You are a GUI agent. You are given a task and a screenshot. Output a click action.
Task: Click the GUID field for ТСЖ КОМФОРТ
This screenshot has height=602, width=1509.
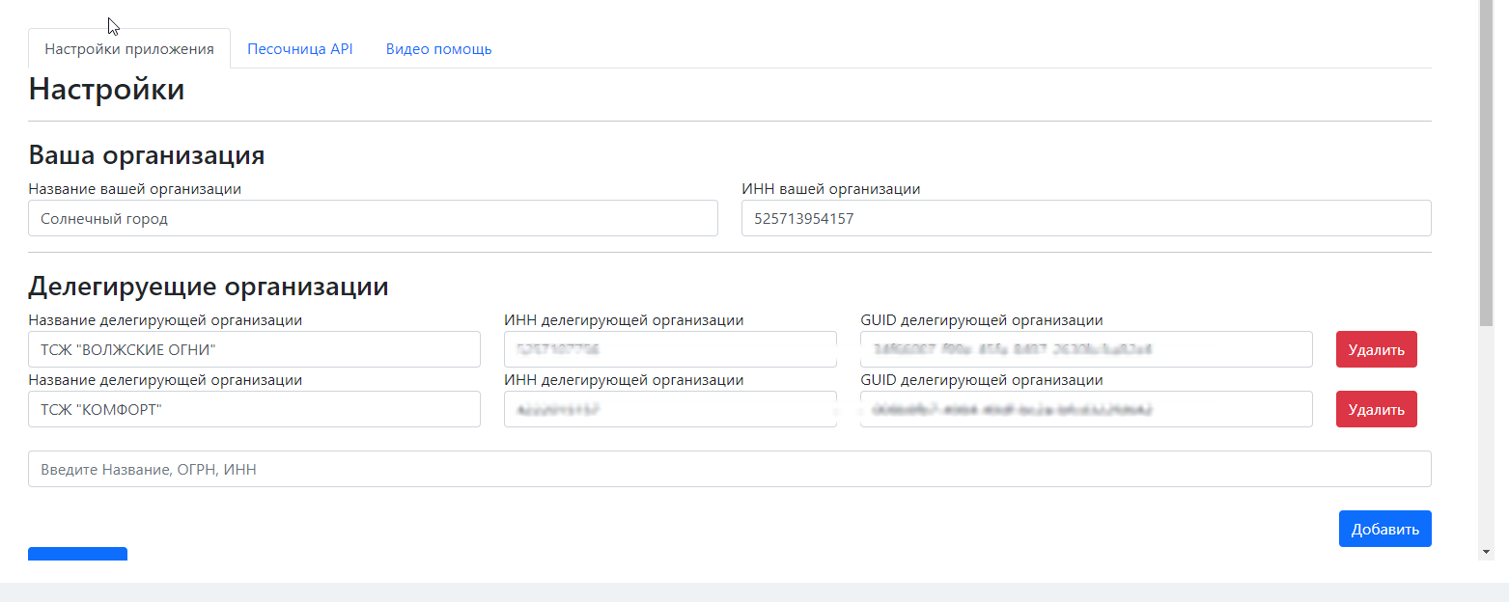click(x=1086, y=409)
